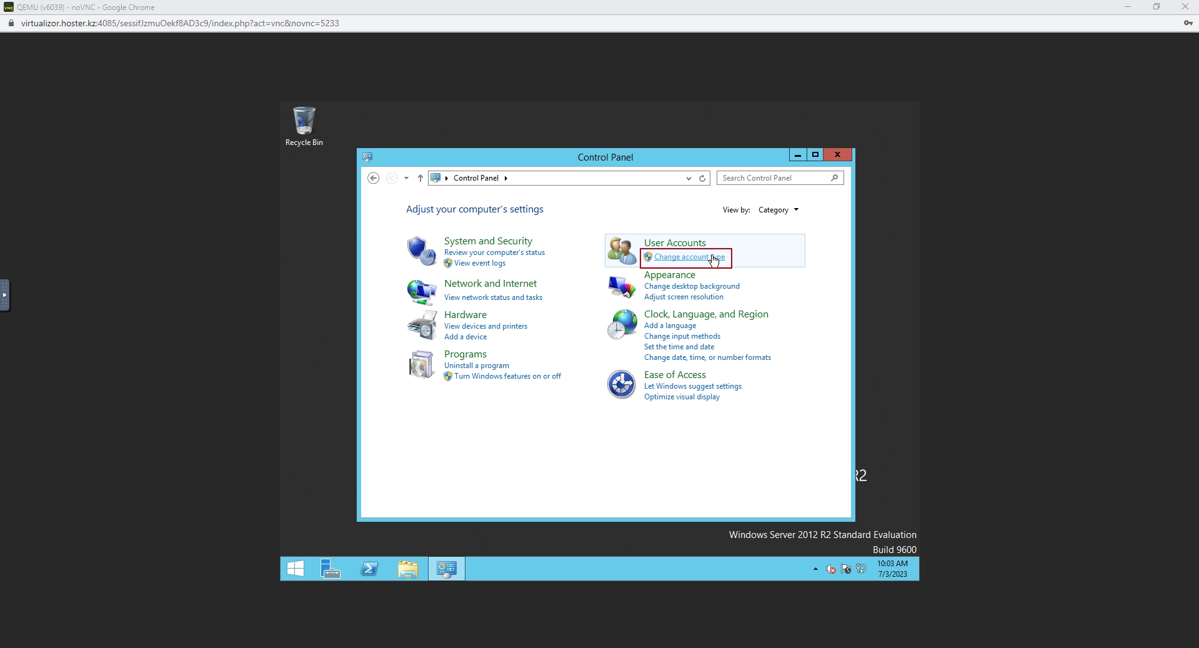Launch Server Manager from the taskbar

330,569
